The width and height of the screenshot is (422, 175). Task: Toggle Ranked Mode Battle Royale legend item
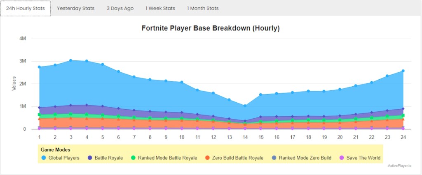click(164, 158)
